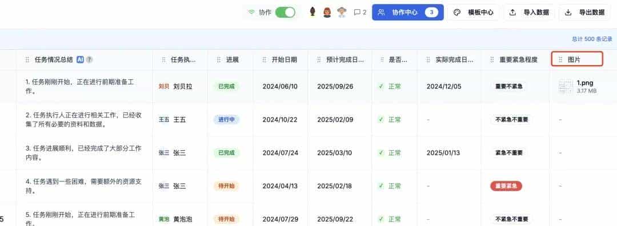Image resolution: width=617 pixels, height=226 pixels.
Task: Click drag handle of 图片 column
Action: tap(561, 60)
